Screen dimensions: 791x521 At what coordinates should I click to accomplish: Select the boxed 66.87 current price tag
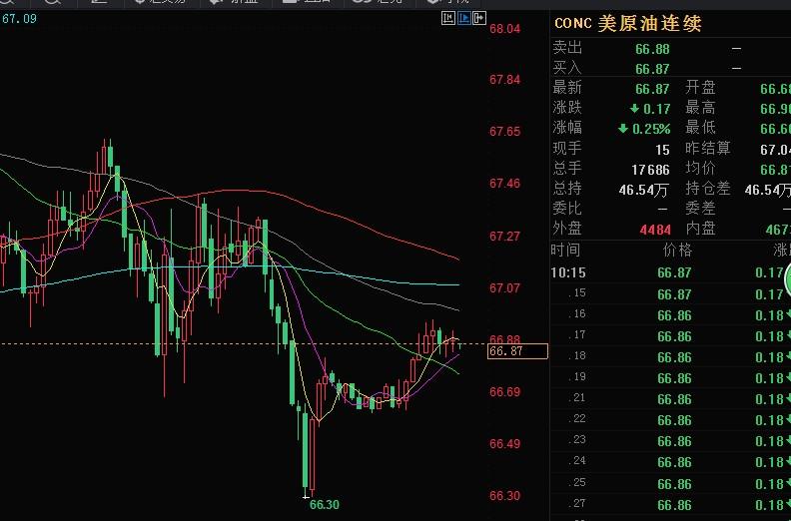pos(517,351)
